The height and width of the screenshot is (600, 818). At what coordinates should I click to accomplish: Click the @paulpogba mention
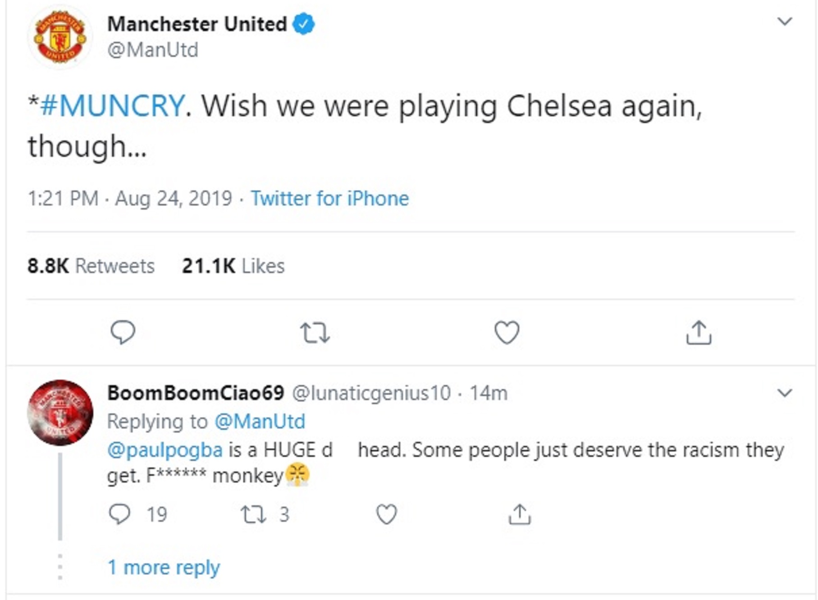point(165,450)
